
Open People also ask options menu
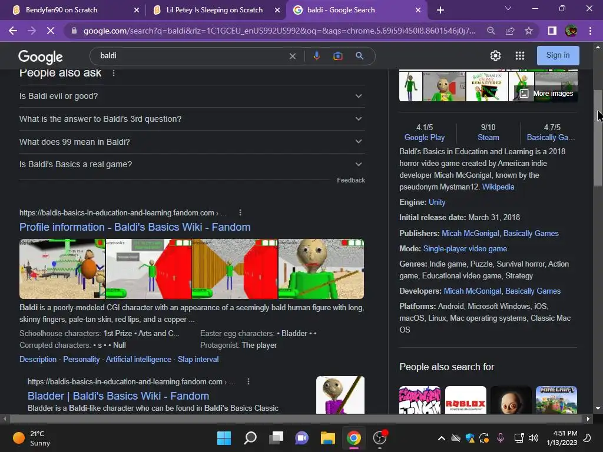(114, 72)
